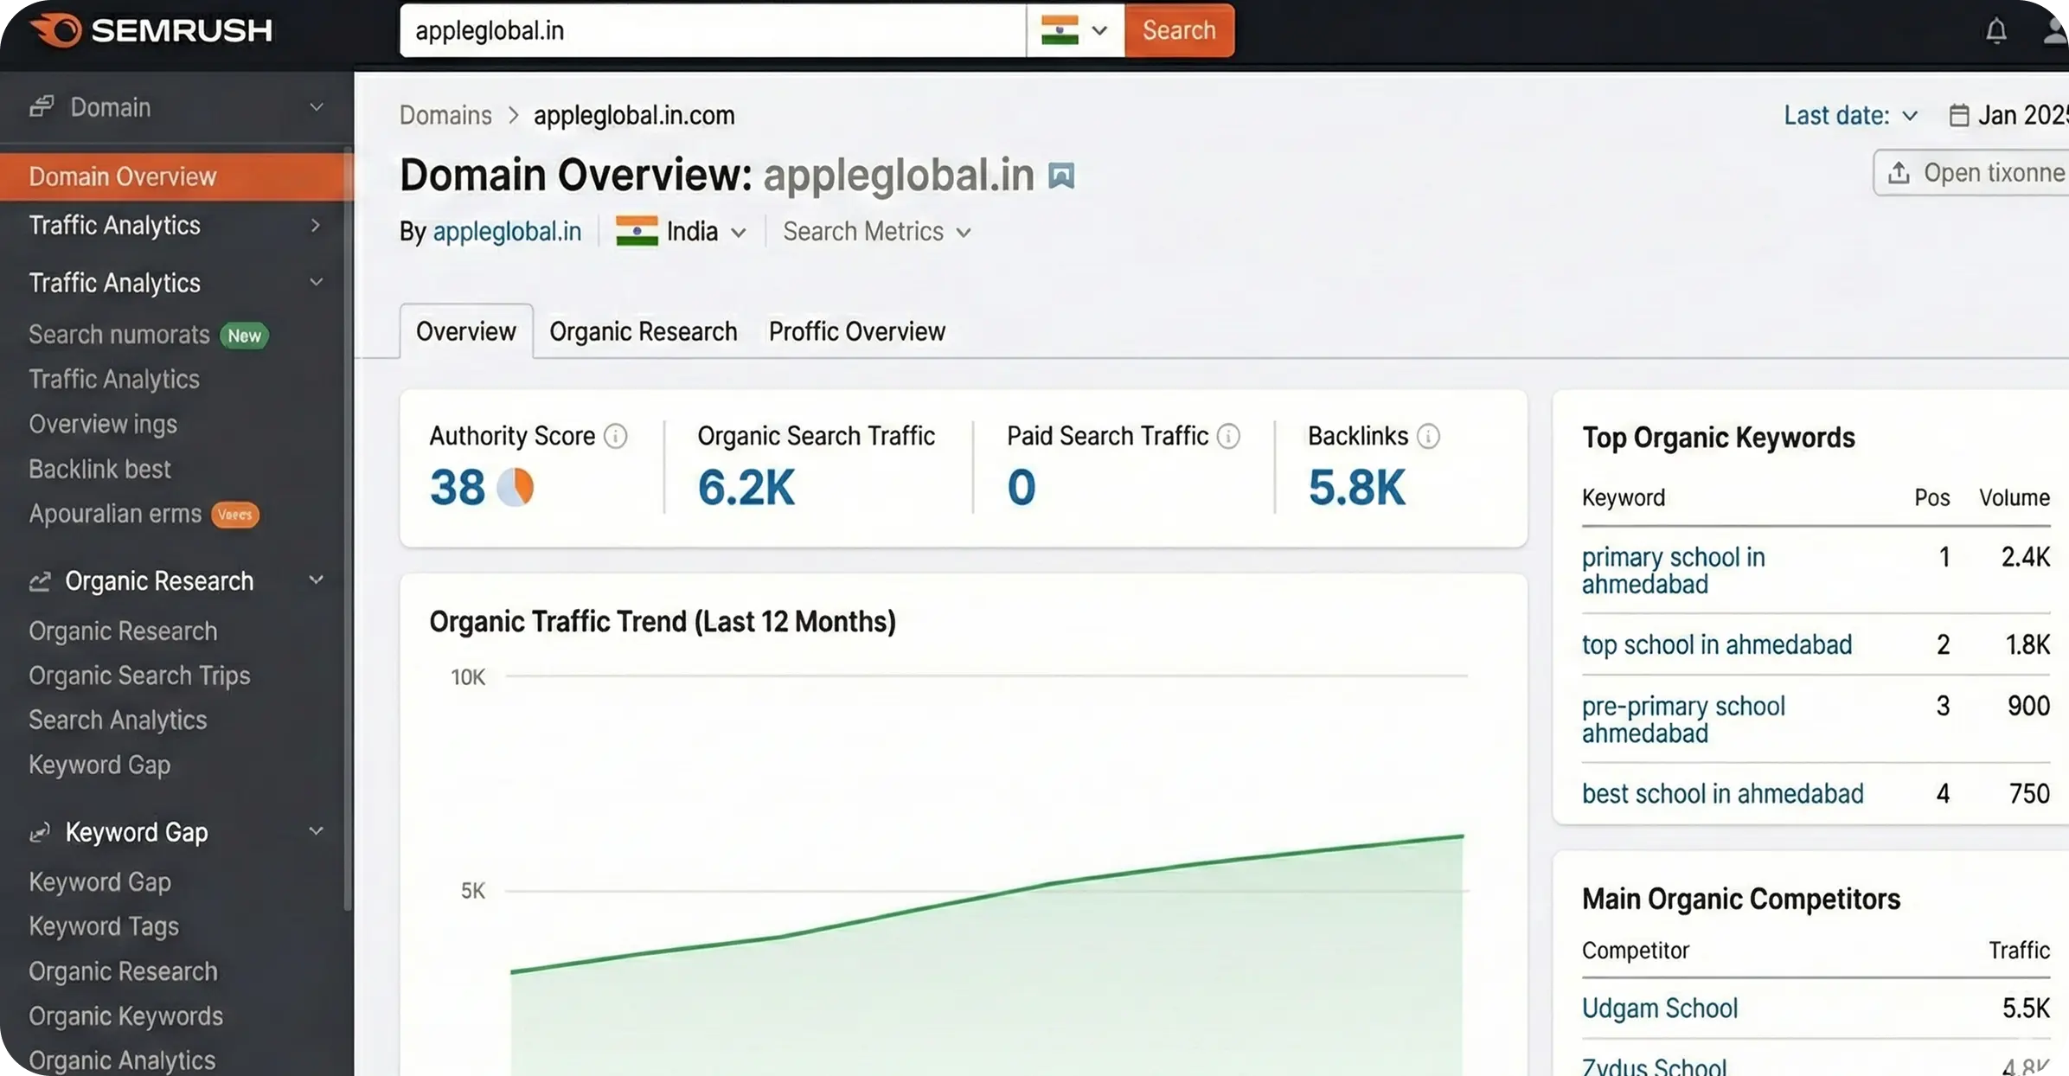This screenshot has width=2069, height=1076.
Task: Expand the India country selector
Action: (681, 232)
